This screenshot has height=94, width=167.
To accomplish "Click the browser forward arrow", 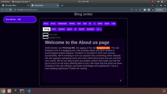I will pos(6,10).
